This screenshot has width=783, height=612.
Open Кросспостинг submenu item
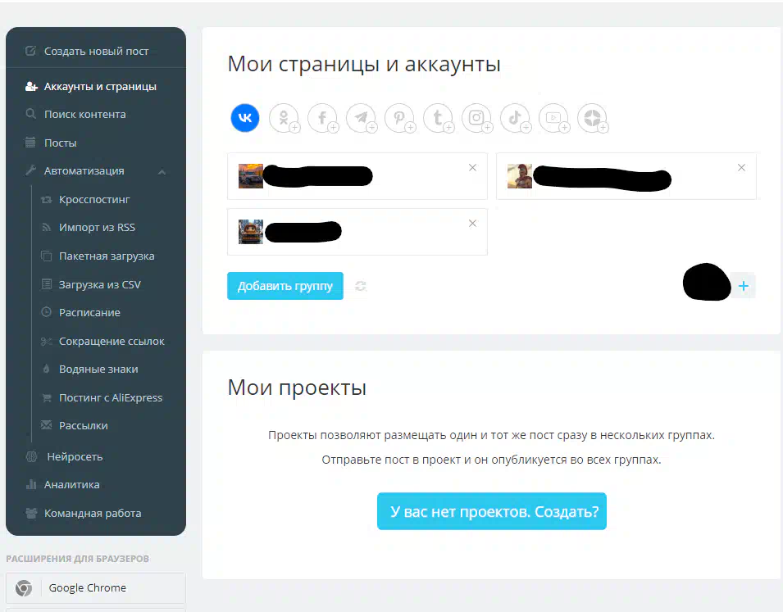[x=94, y=200]
